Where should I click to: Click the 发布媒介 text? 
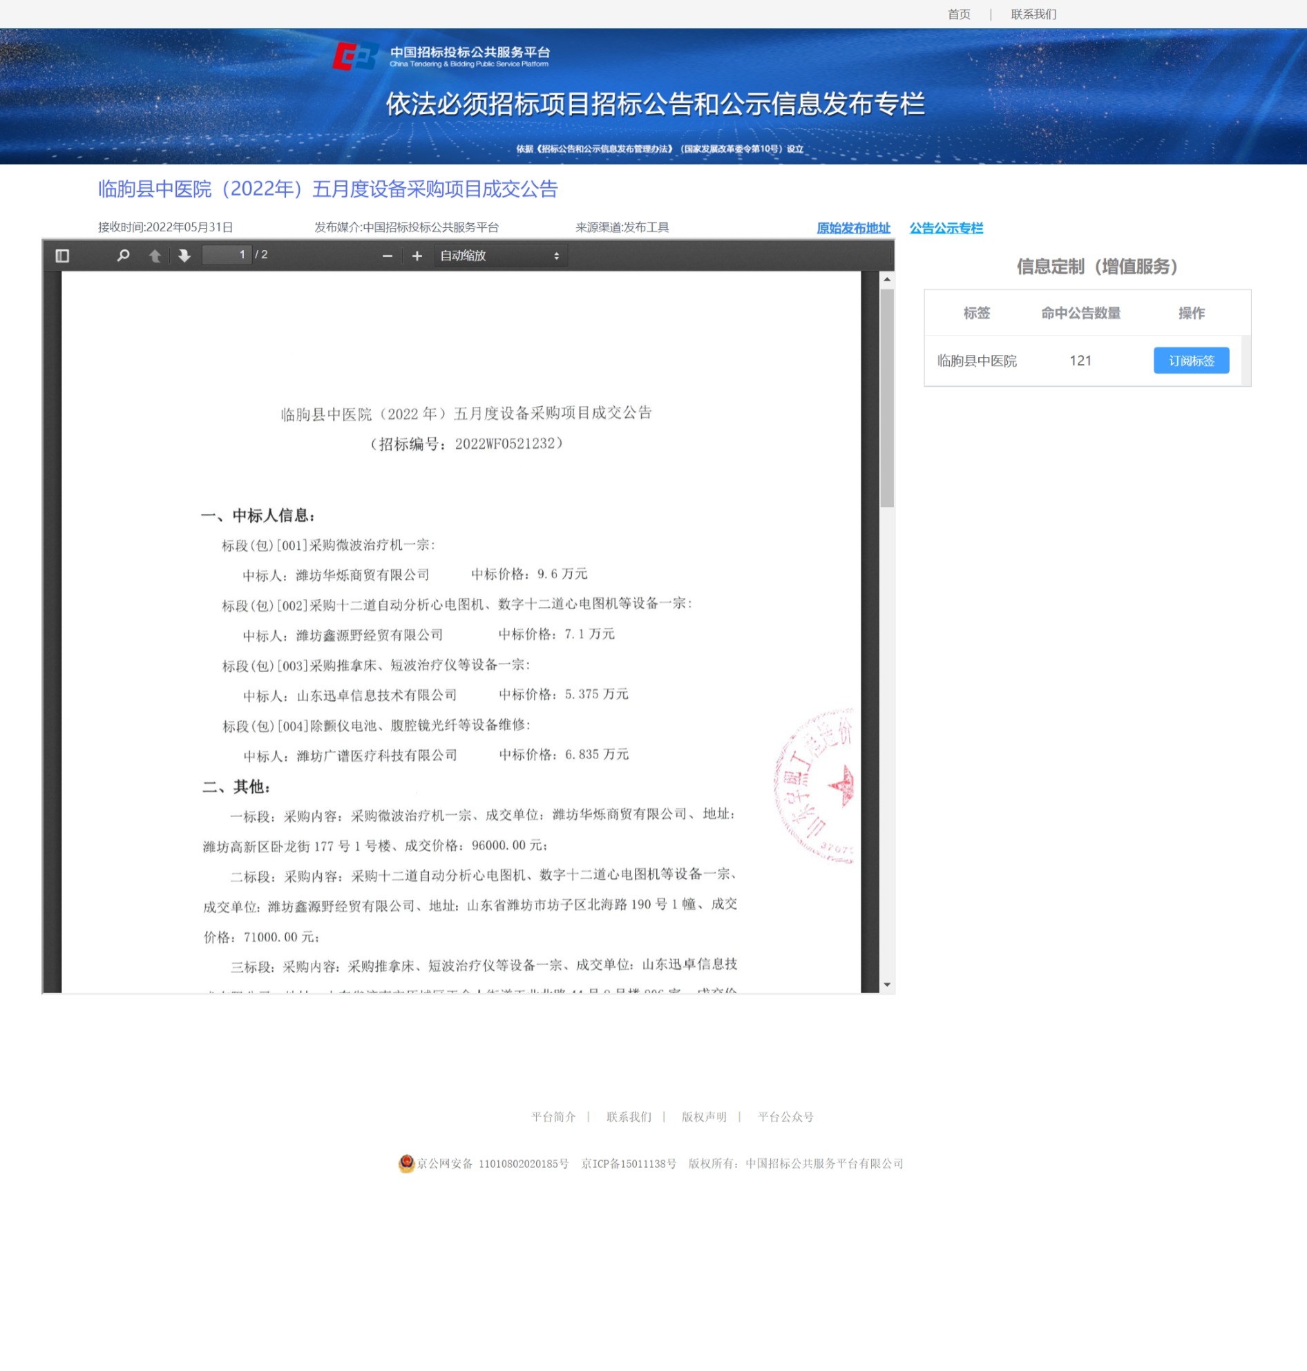tap(406, 227)
